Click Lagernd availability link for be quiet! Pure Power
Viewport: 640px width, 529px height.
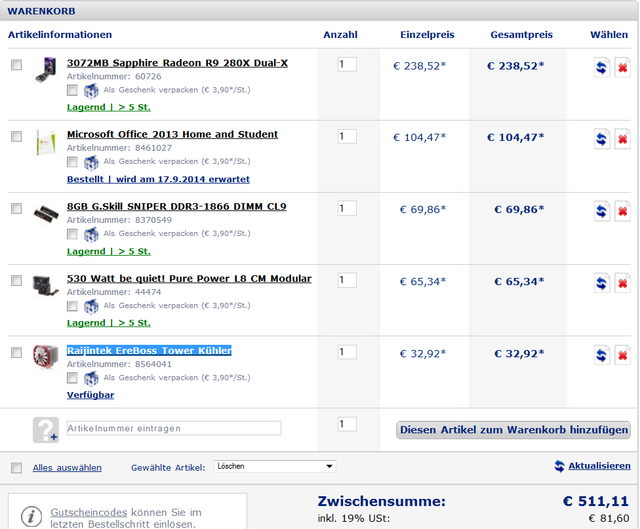[x=109, y=323]
